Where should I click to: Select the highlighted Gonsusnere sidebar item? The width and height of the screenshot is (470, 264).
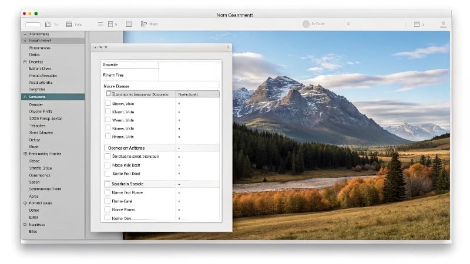pos(52,97)
